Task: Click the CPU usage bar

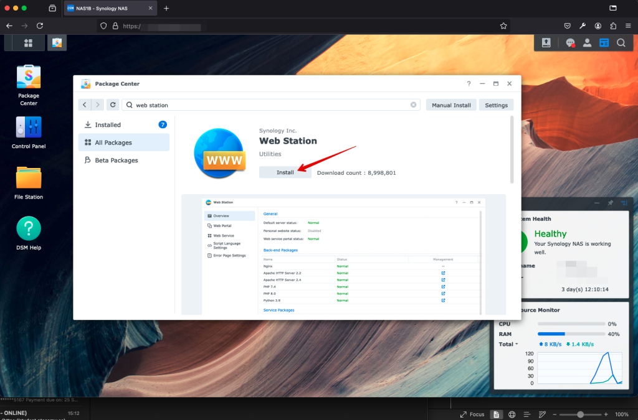Action: coord(571,324)
